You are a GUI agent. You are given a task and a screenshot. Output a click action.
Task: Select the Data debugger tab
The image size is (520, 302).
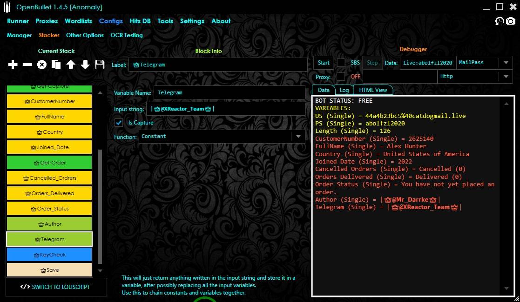(x=324, y=90)
